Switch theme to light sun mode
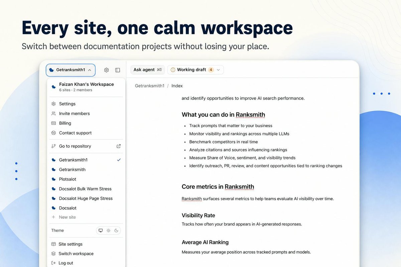The image size is (401, 267). point(108,231)
